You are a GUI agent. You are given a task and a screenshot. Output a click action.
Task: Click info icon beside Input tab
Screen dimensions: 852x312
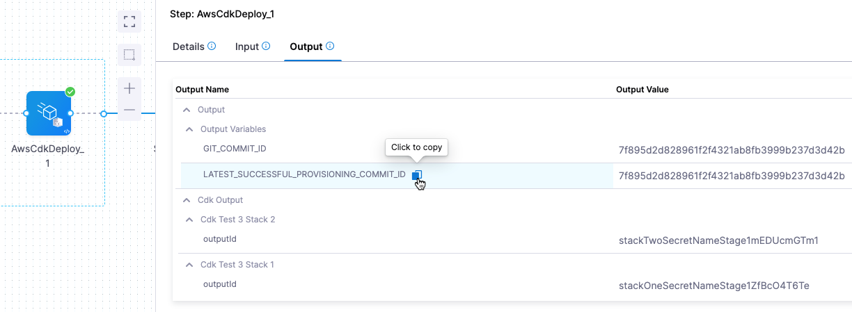click(266, 46)
